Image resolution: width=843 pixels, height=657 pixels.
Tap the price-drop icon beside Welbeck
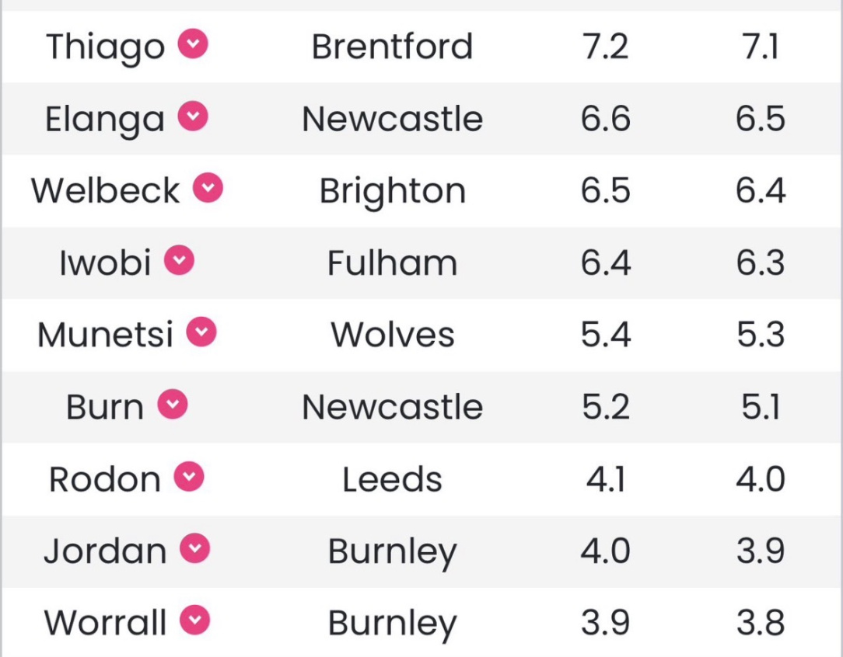[x=208, y=188]
